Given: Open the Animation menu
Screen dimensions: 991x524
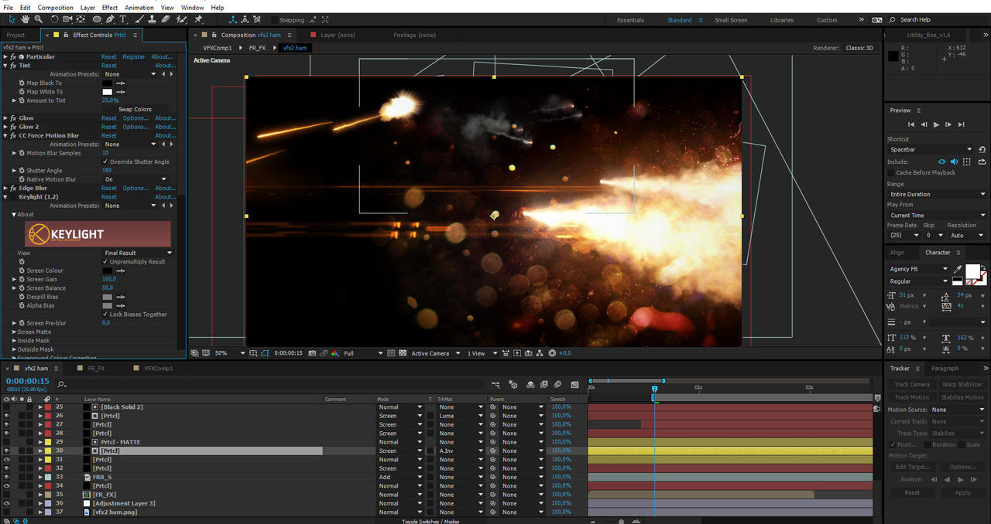Looking at the screenshot, I should pos(139,7).
